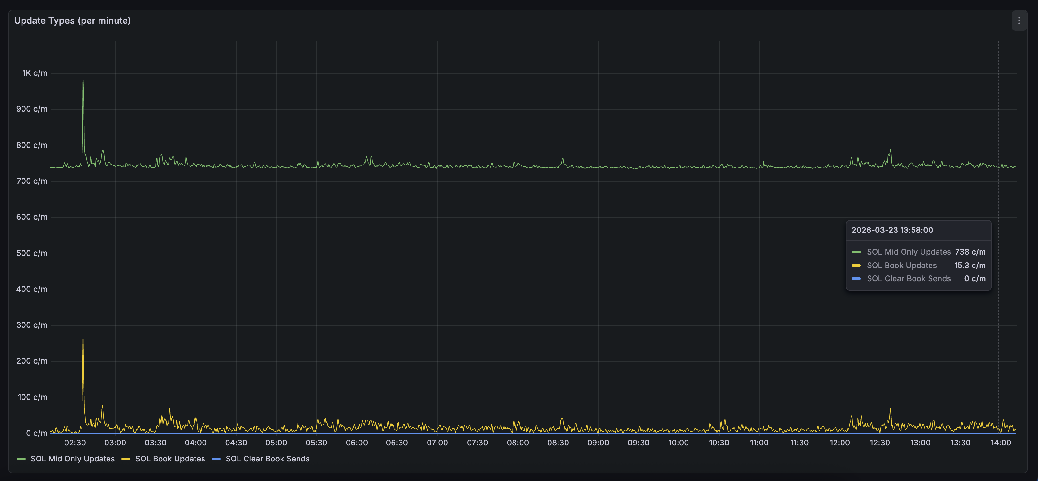Click the 0 c/m y-axis label

click(37, 433)
